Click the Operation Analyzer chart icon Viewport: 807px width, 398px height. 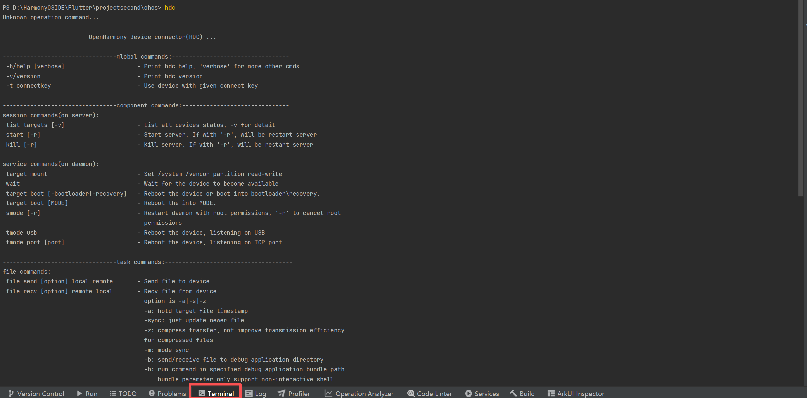(328, 393)
